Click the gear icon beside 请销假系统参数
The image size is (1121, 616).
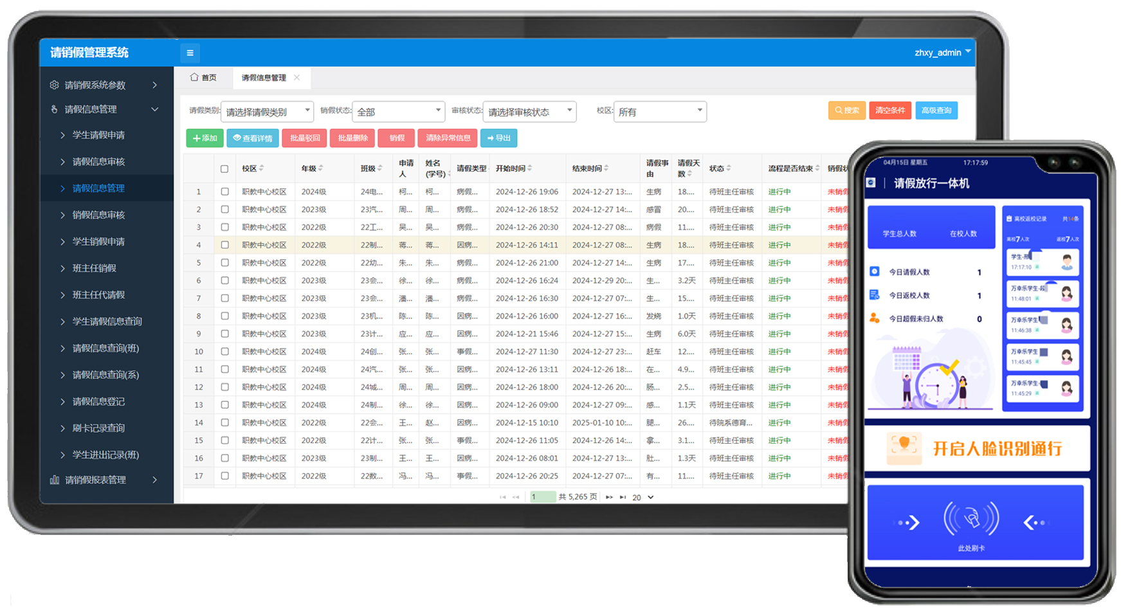pyautogui.click(x=54, y=85)
